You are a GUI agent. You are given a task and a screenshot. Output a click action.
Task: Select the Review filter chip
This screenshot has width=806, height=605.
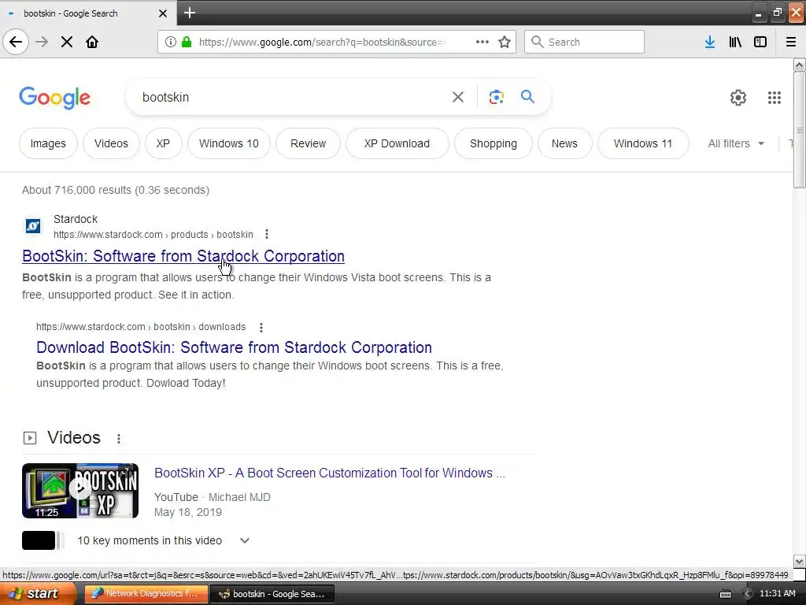click(x=308, y=143)
